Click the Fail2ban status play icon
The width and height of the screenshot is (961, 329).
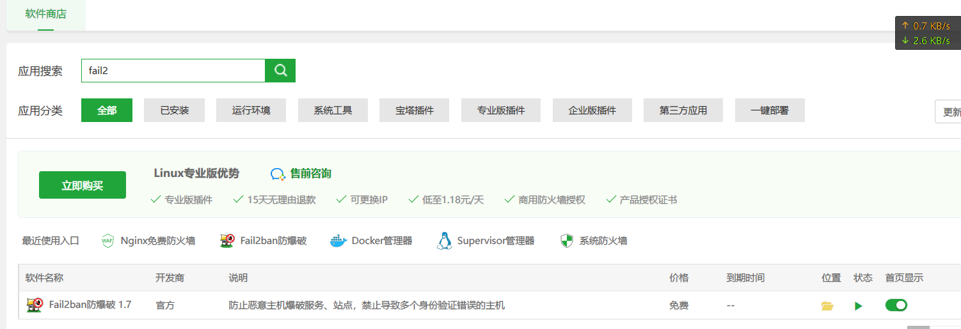859,306
